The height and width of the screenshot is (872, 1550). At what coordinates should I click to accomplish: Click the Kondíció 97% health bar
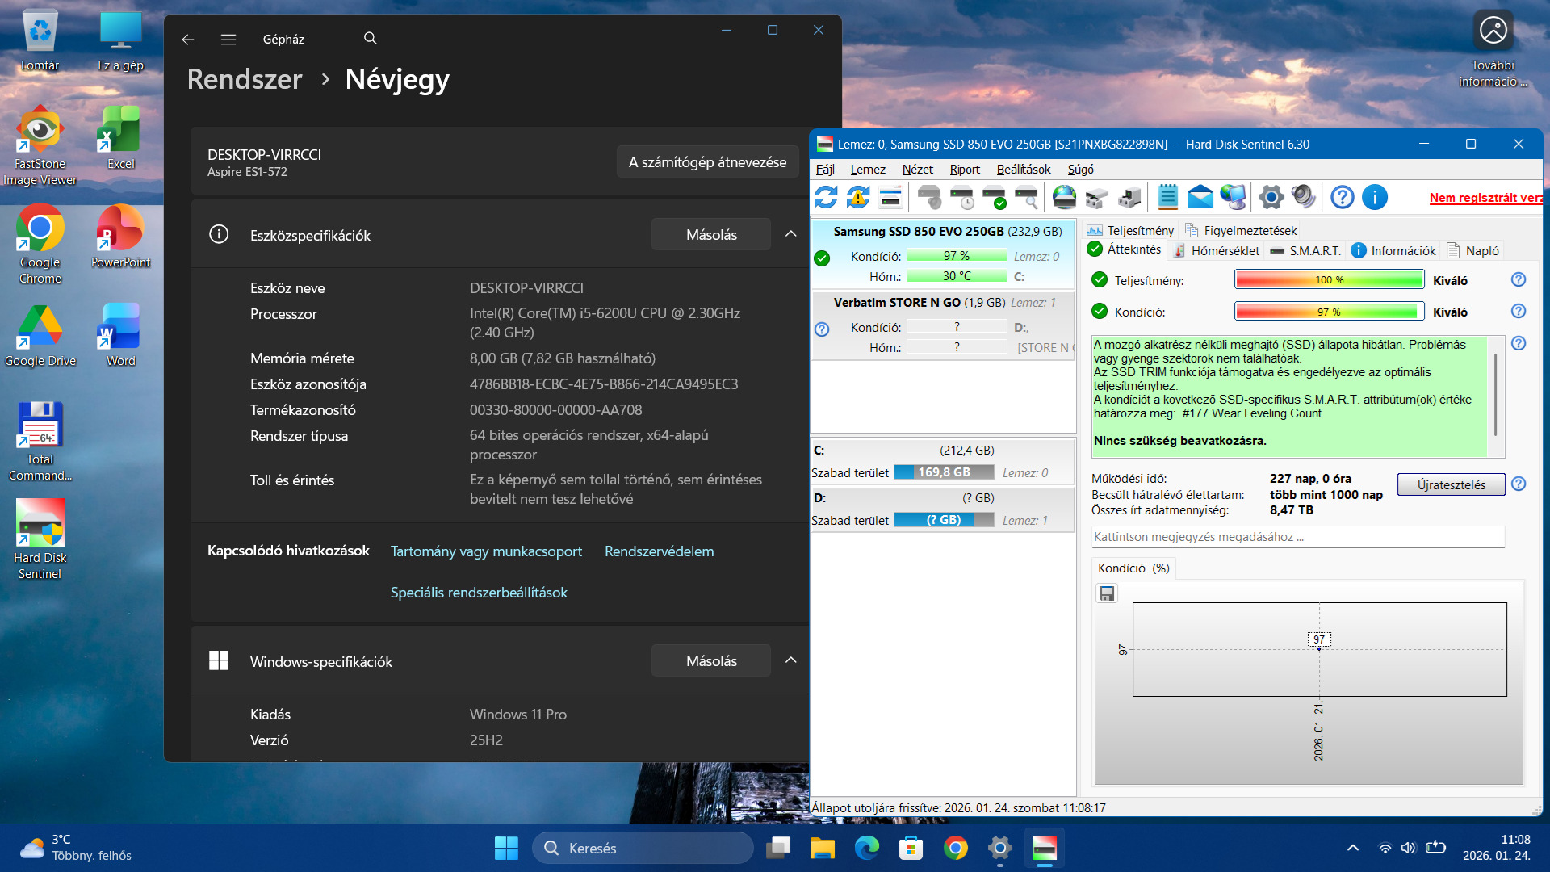(1329, 312)
